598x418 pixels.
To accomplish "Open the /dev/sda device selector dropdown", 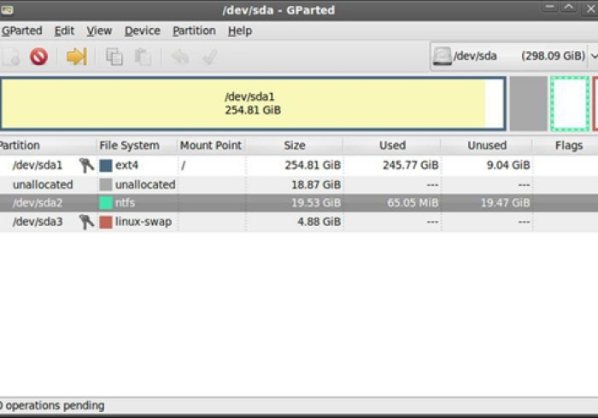I will coord(513,56).
